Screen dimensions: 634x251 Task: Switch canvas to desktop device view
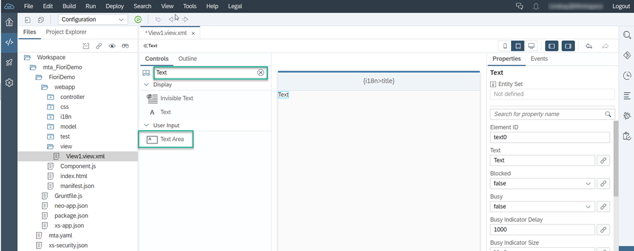point(531,46)
